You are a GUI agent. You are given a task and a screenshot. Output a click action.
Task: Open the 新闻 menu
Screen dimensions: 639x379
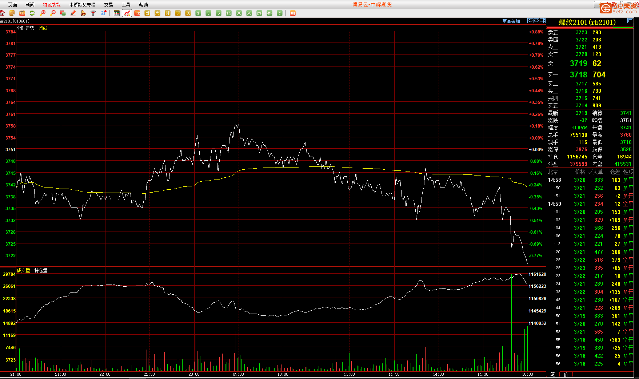point(30,5)
